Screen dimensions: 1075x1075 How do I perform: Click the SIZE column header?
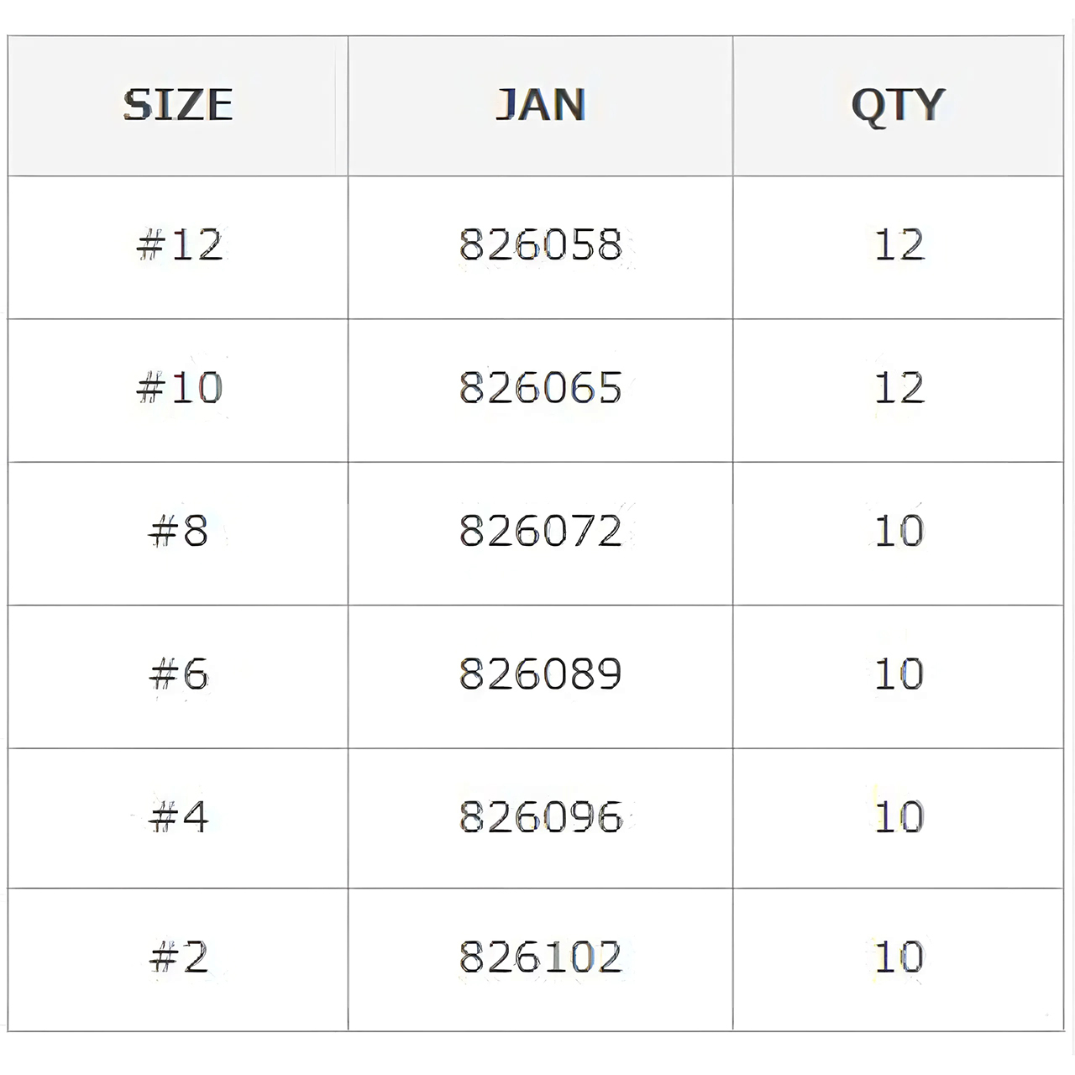(178, 105)
